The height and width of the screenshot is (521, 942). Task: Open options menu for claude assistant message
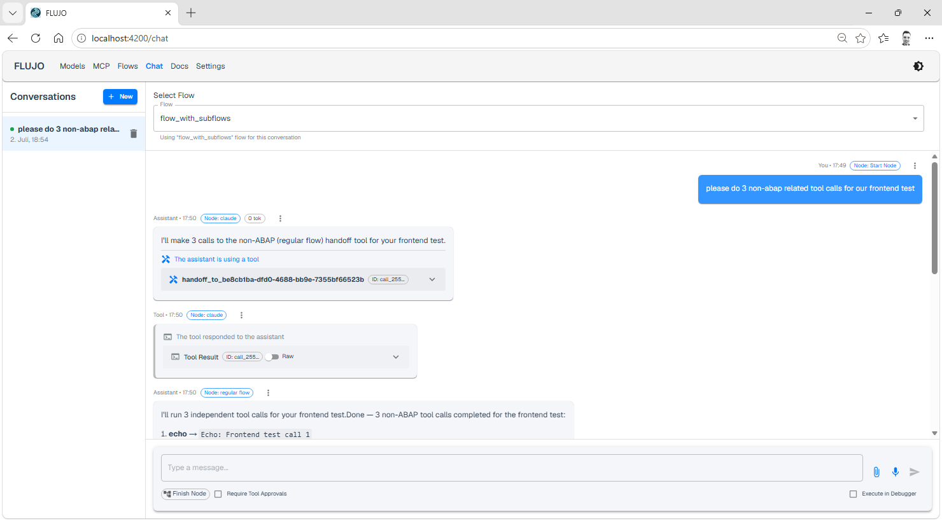tap(280, 218)
